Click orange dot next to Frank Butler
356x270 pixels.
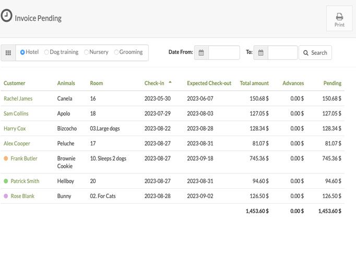6,158
